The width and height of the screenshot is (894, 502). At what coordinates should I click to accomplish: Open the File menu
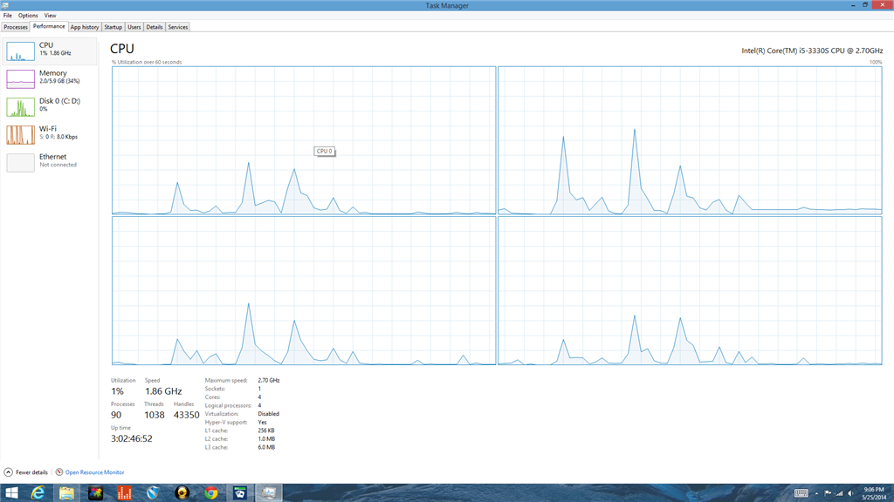(x=7, y=16)
